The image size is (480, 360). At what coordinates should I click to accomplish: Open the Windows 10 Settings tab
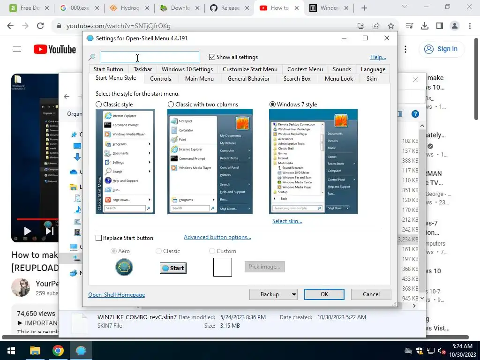[x=187, y=69]
